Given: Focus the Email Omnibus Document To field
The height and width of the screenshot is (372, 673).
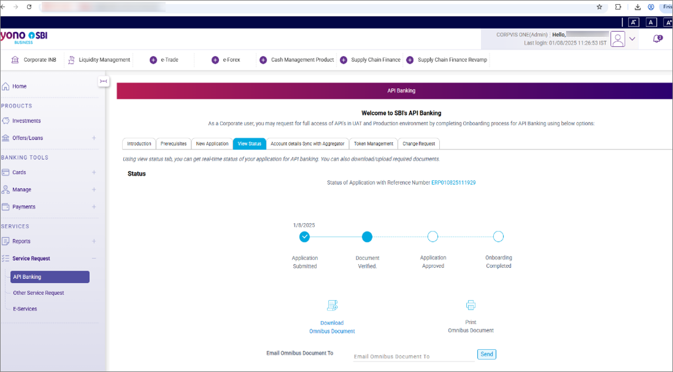Looking at the screenshot, I should (414, 356).
